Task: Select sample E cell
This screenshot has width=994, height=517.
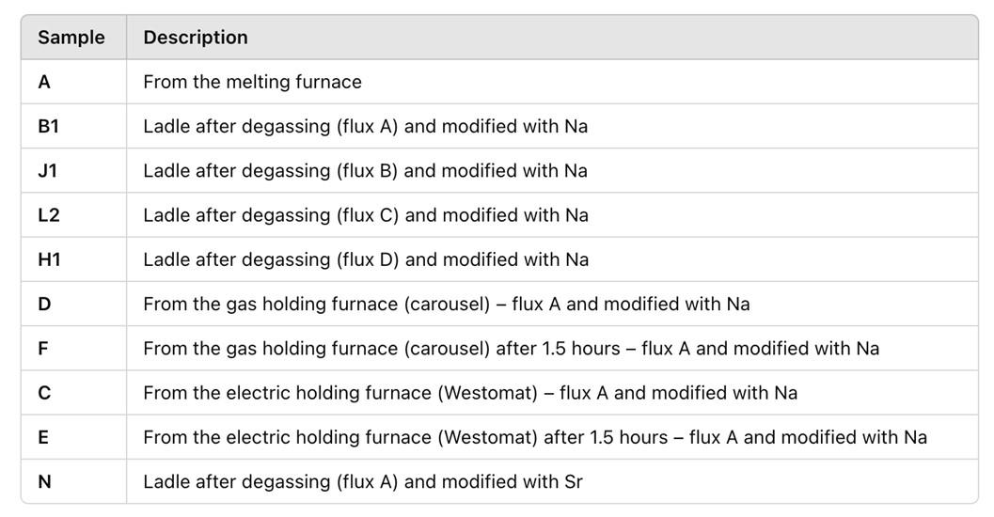Action: pos(43,437)
